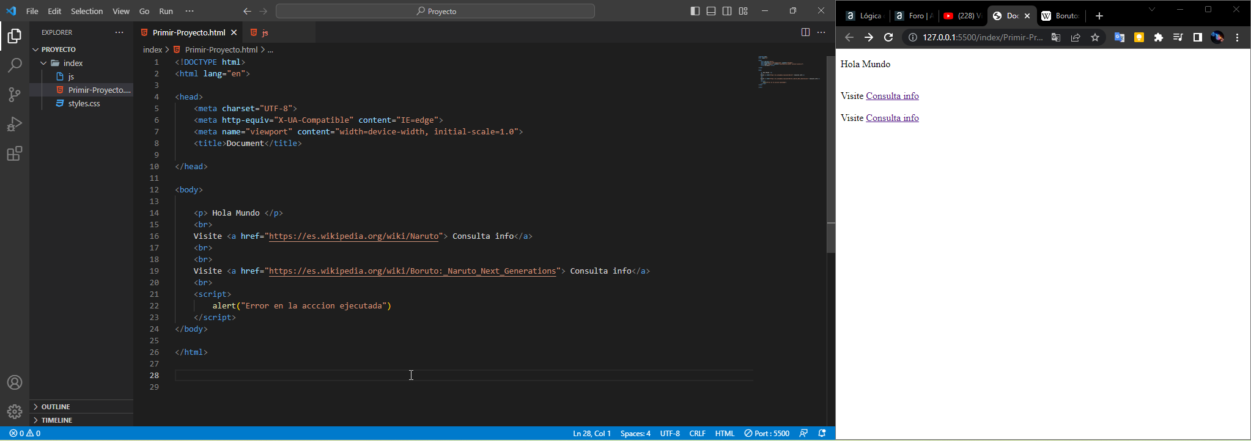Switch to the YouTube browser tab

[962, 16]
